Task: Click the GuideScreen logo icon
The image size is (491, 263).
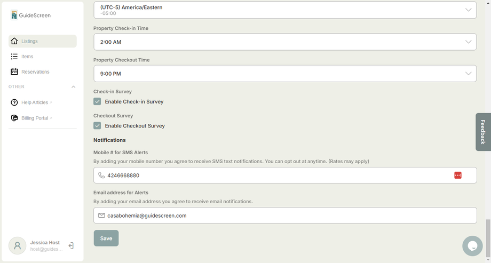Action: pos(14,15)
